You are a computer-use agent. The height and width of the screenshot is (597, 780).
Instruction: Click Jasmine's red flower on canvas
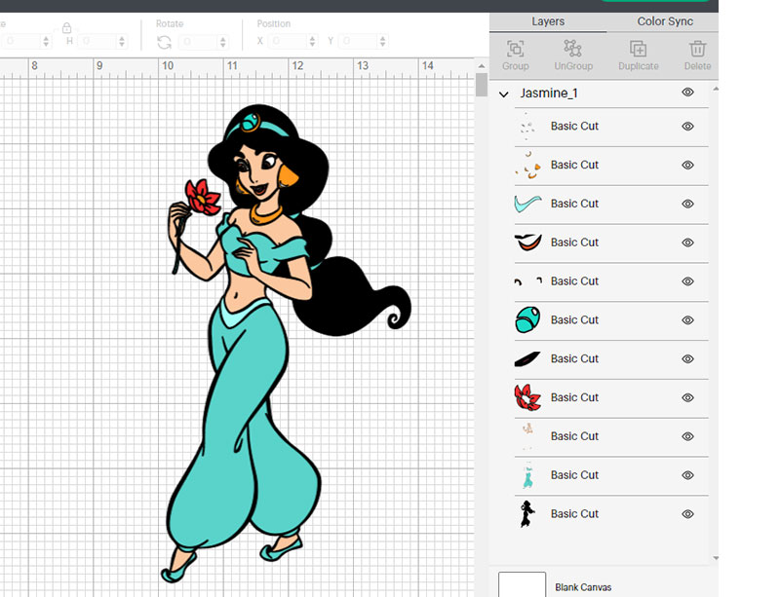click(x=203, y=198)
